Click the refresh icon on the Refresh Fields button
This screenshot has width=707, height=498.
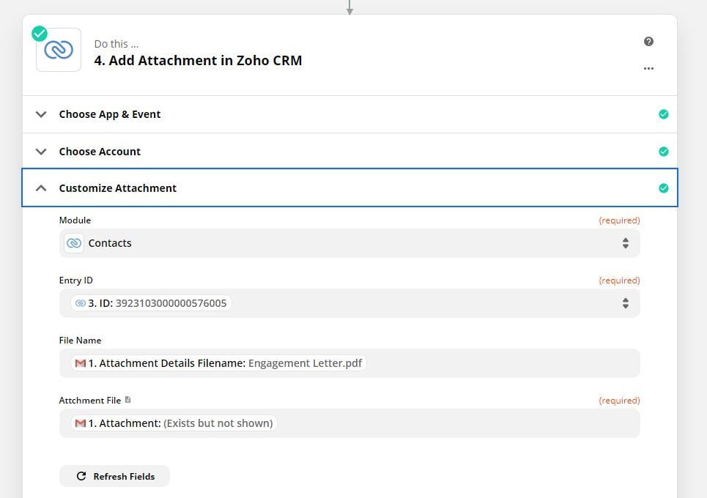coord(81,475)
